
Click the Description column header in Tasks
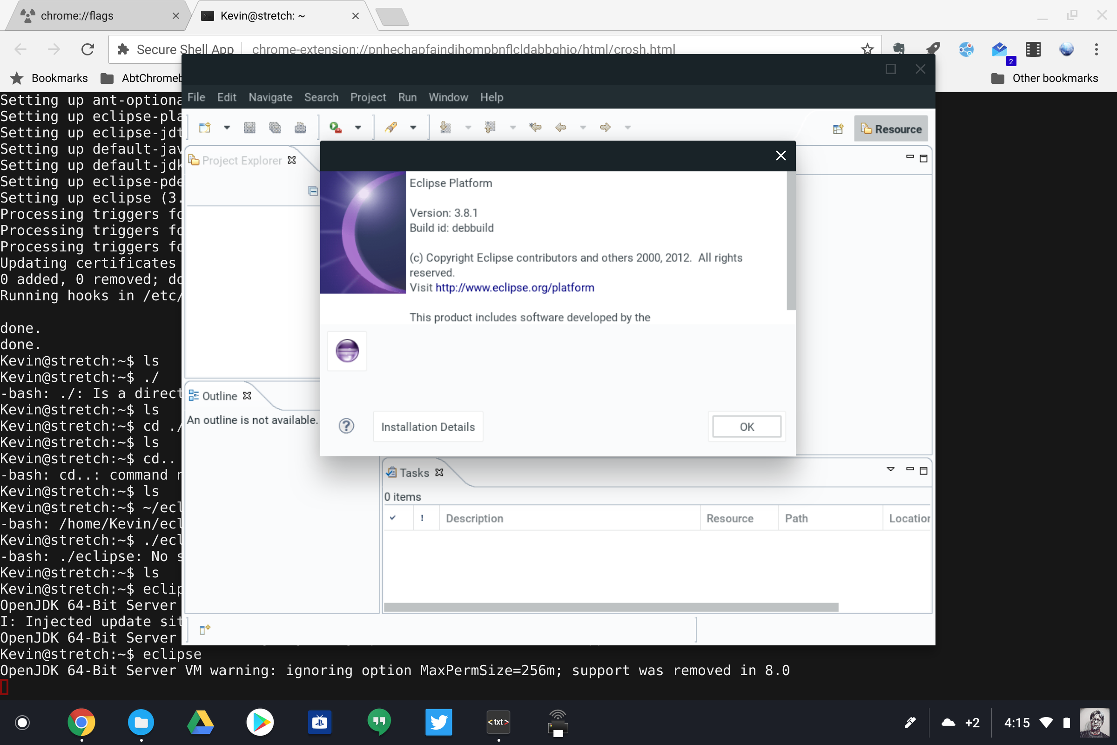[x=569, y=518]
